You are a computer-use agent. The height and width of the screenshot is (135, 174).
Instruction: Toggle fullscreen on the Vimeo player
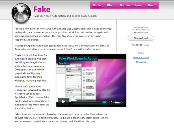point(111,102)
